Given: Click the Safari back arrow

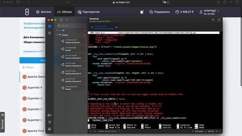Looking at the screenshot, I should pos(29,2).
